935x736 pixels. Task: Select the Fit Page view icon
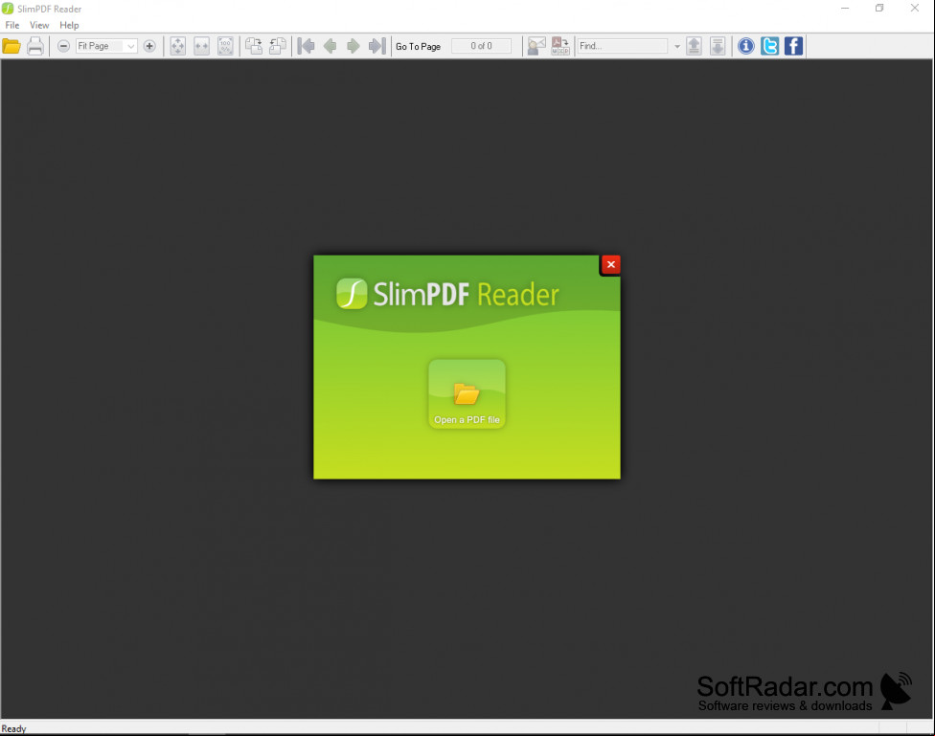coord(177,46)
